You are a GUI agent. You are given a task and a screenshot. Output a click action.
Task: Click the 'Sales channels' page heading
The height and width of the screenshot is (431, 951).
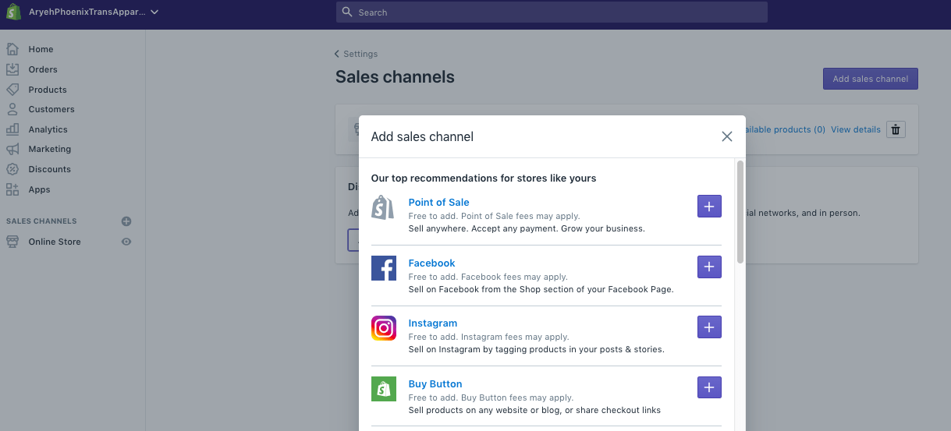[395, 77]
